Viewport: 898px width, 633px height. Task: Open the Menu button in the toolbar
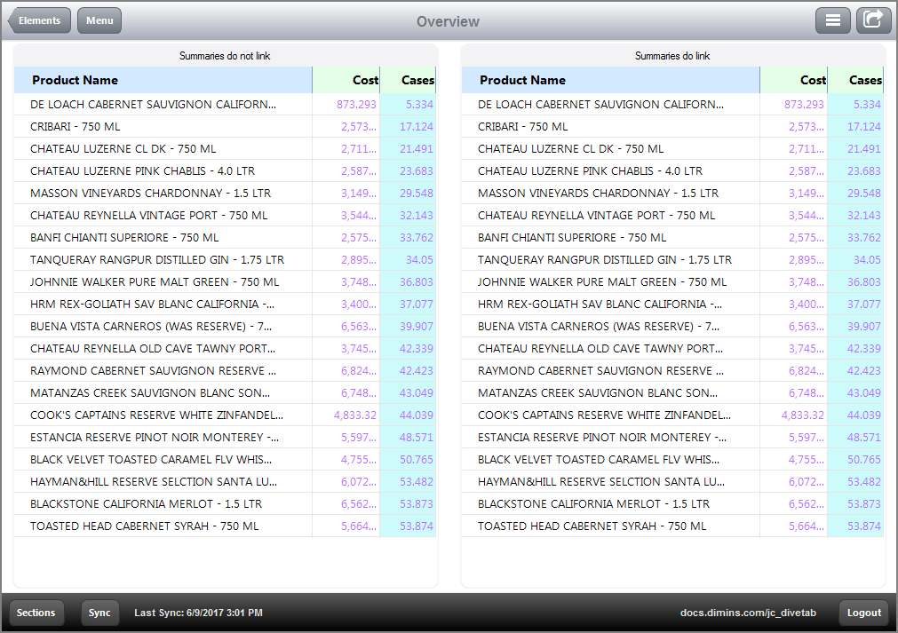tap(99, 20)
